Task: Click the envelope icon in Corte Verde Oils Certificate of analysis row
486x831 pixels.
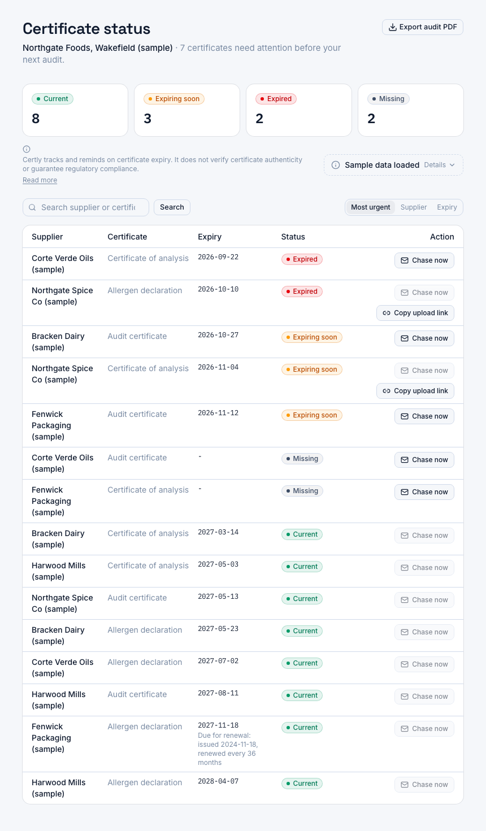Action: pyautogui.click(x=405, y=260)
